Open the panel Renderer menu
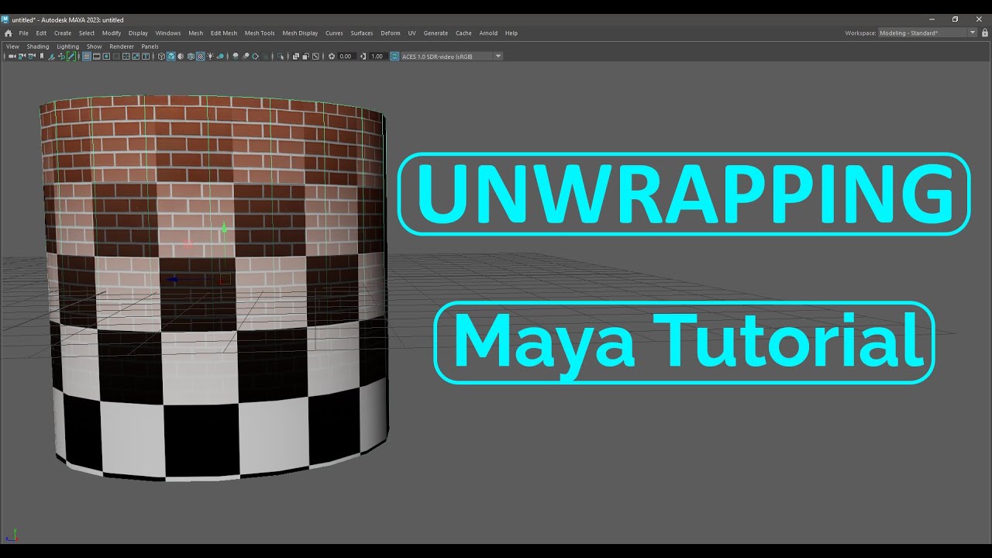 [122, 46]
